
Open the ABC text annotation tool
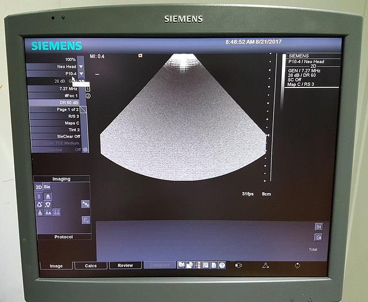[x=86, y=204]
